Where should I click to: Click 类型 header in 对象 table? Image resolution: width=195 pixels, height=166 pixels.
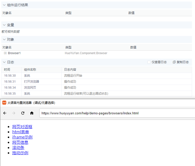coord(68,47)
